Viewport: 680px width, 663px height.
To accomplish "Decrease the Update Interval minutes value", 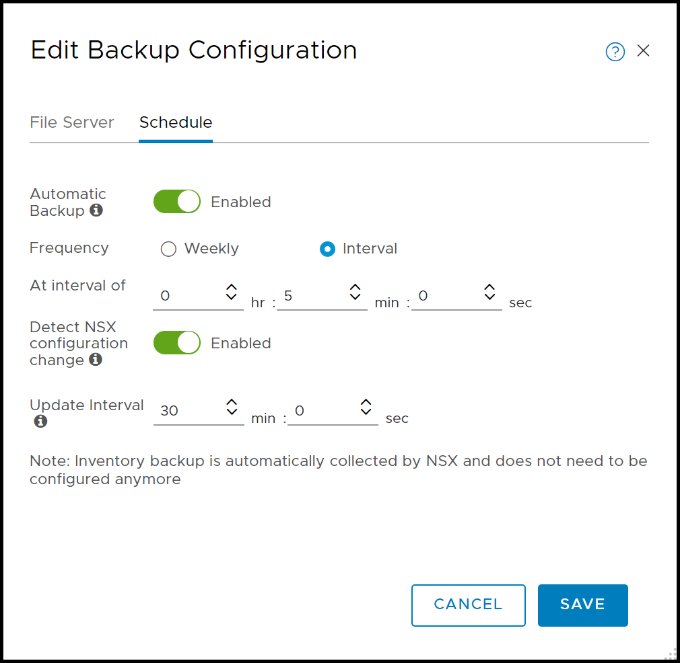I will pos(232,412).
